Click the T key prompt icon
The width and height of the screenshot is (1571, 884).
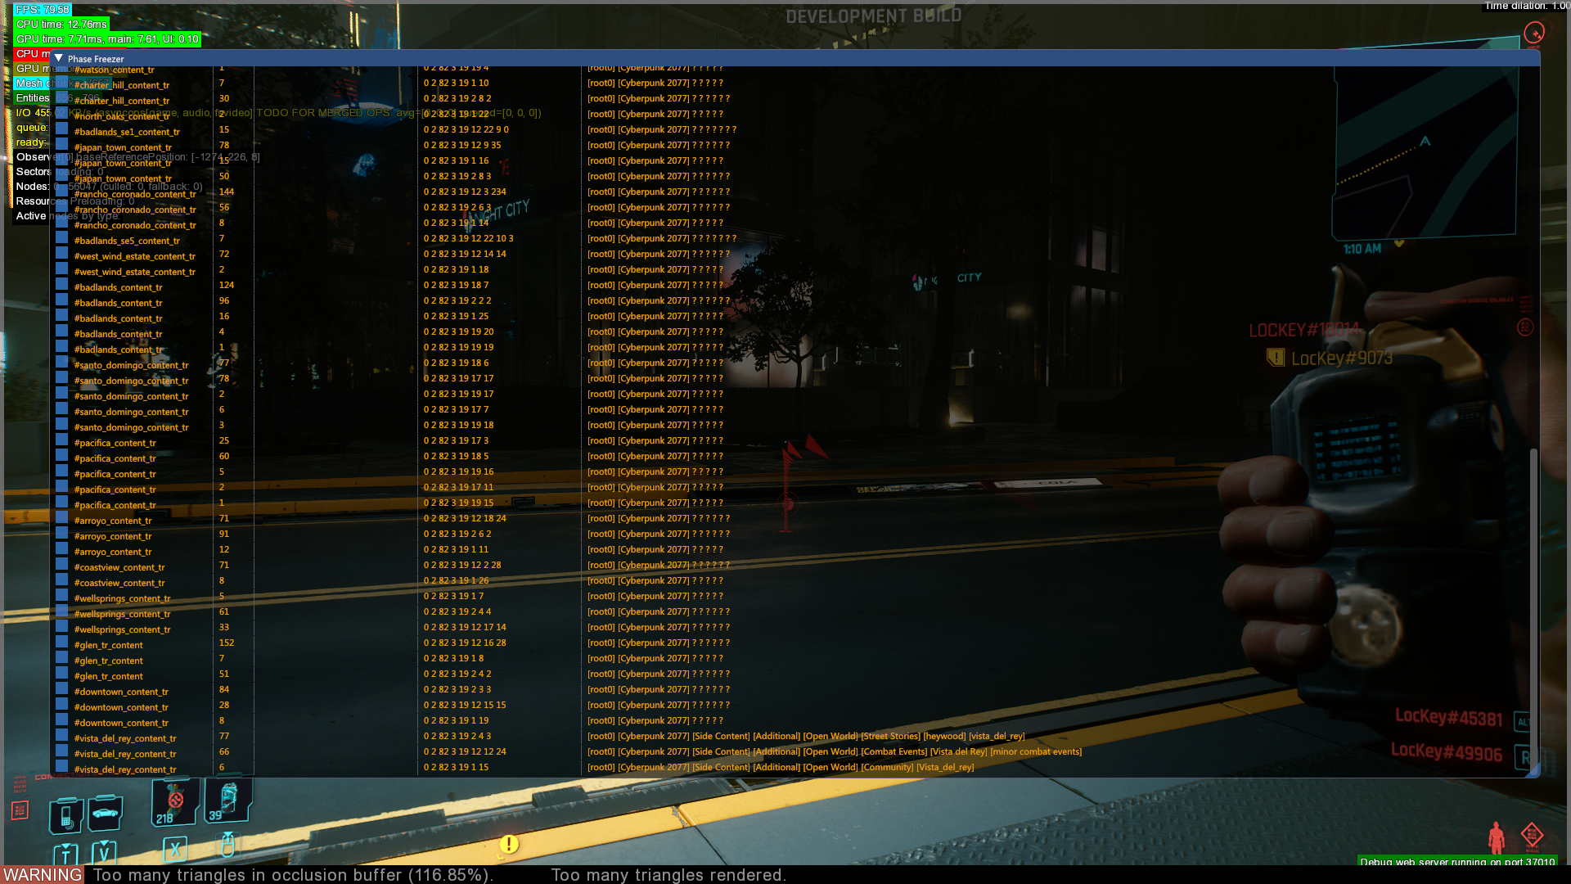65,855
